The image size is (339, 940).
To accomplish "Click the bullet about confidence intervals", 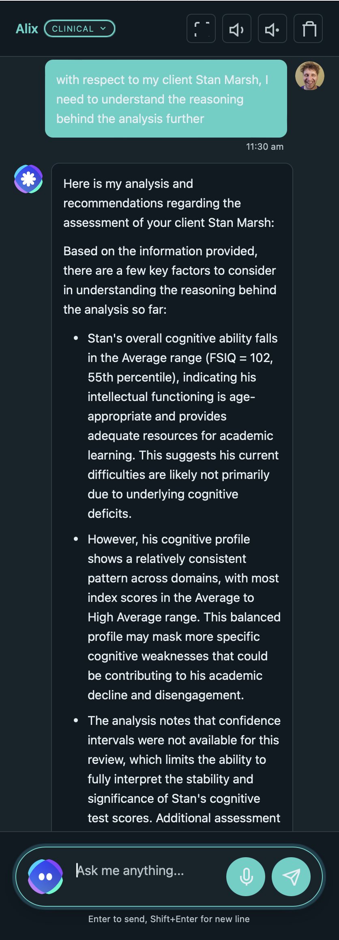I will pyautogui.click(x=182, y=769).
